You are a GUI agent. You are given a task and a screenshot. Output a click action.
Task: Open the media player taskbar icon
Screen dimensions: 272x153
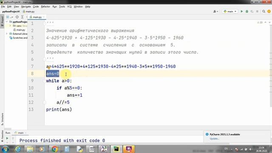coord(42,149)
